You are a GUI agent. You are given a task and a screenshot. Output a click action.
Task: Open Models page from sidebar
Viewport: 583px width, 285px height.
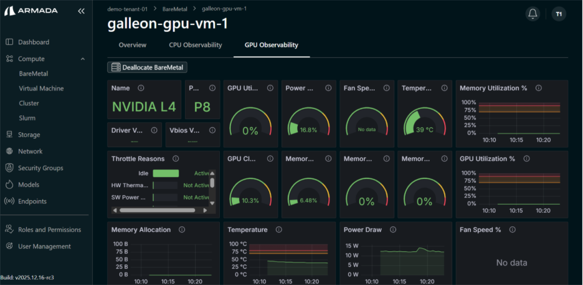pyautogui.click(x=29, y=185)
